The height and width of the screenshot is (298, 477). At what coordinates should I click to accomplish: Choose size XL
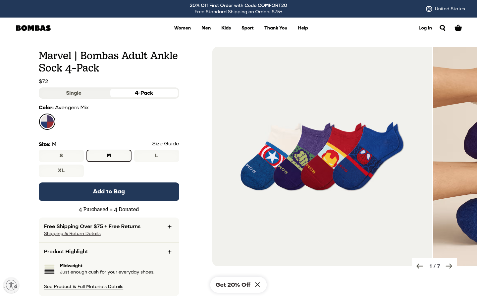tap(61, 171)
